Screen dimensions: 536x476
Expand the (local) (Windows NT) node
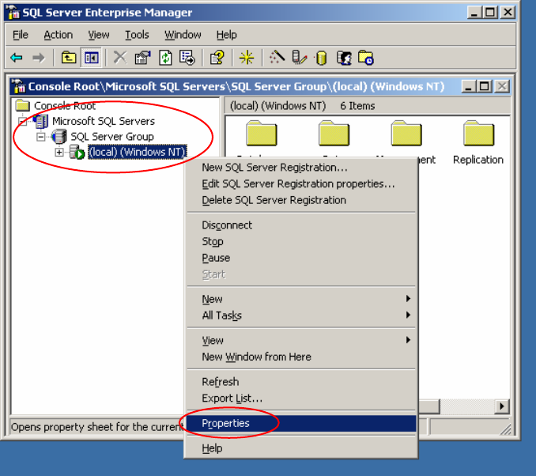coord(59,152)
